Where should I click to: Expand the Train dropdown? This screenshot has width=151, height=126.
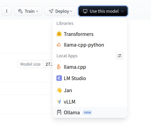tap(28, 11)
